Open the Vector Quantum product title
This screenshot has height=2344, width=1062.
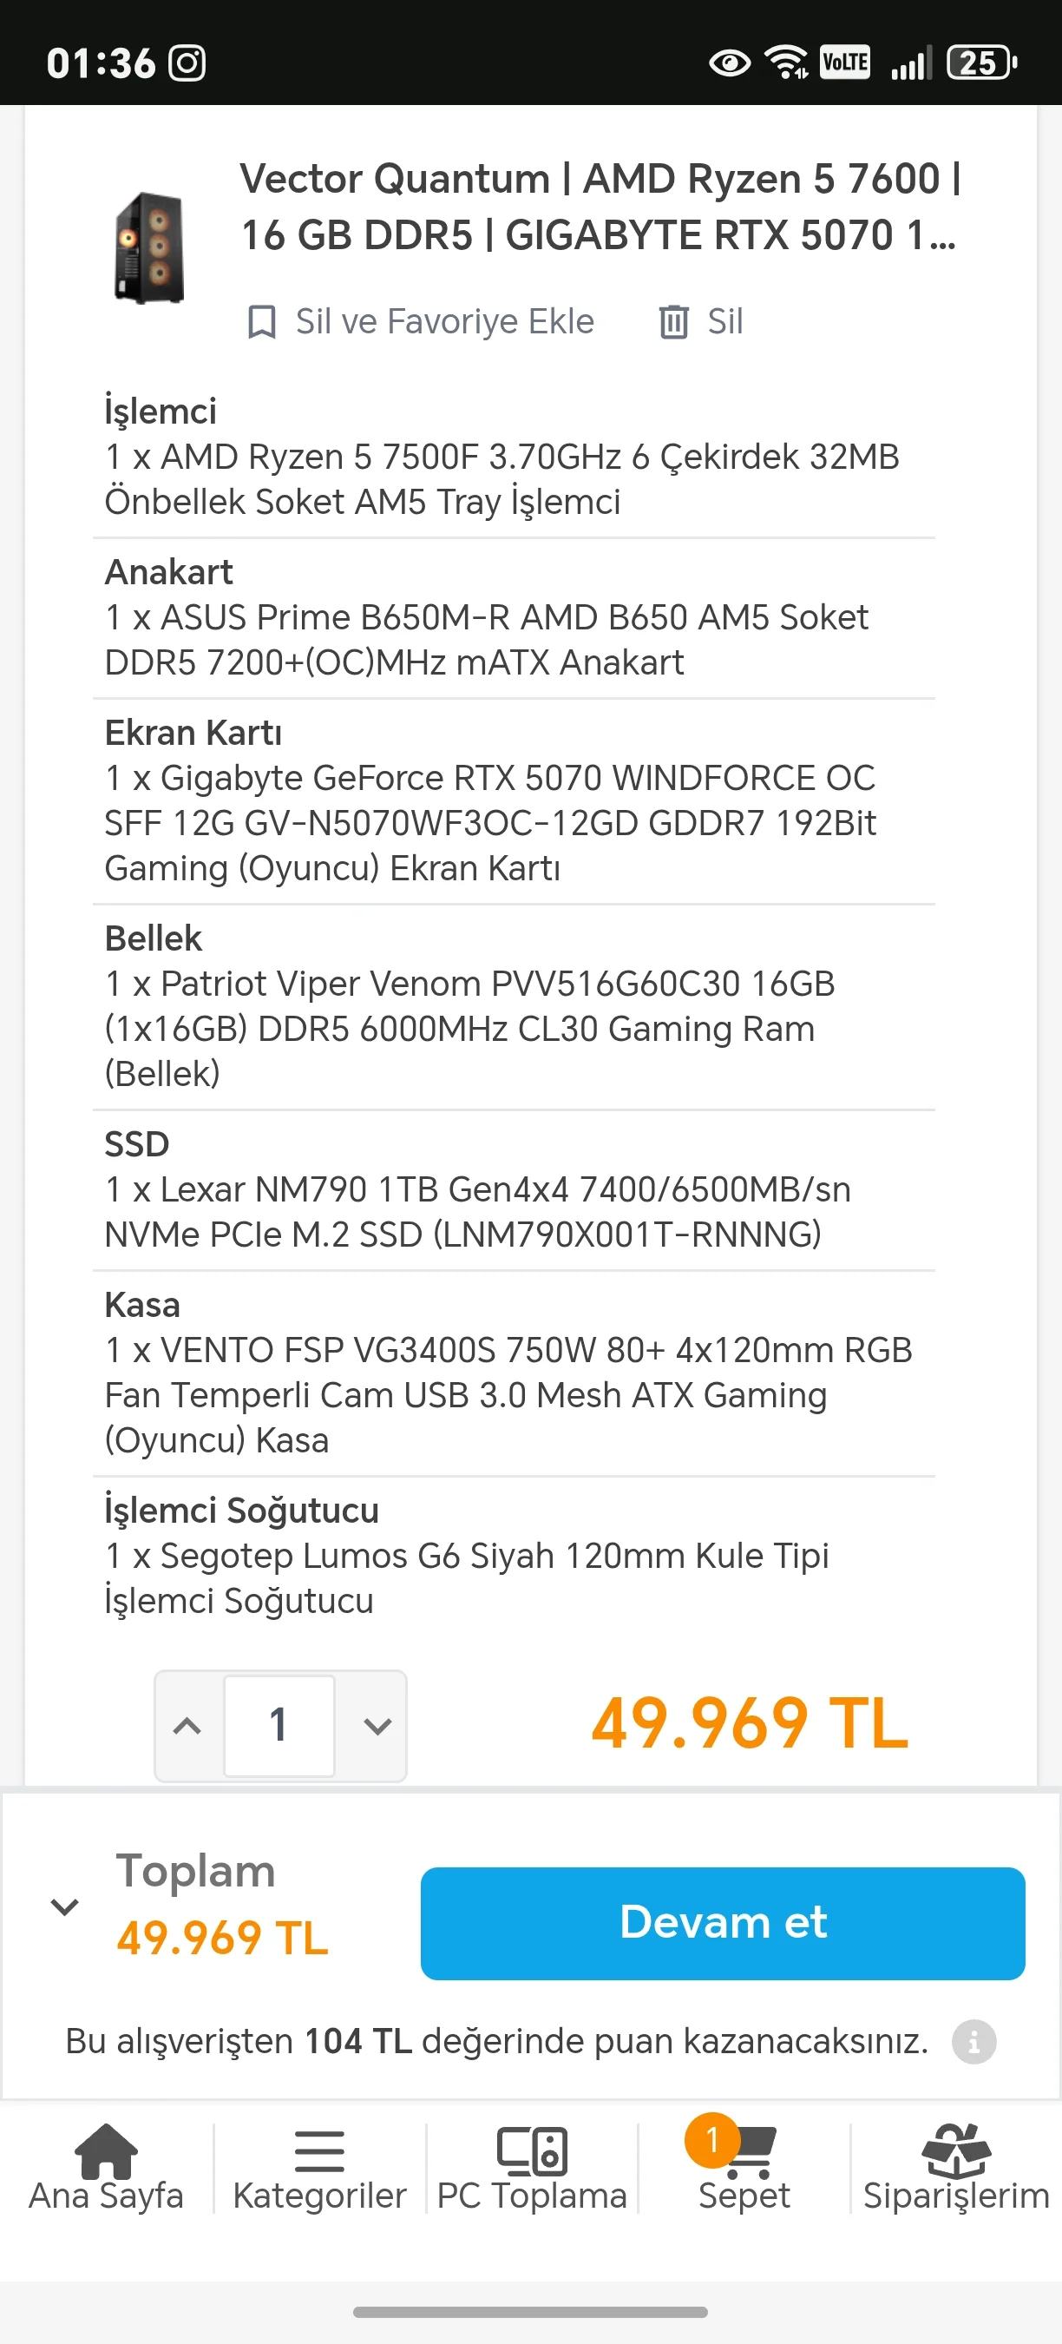(600, 207)
